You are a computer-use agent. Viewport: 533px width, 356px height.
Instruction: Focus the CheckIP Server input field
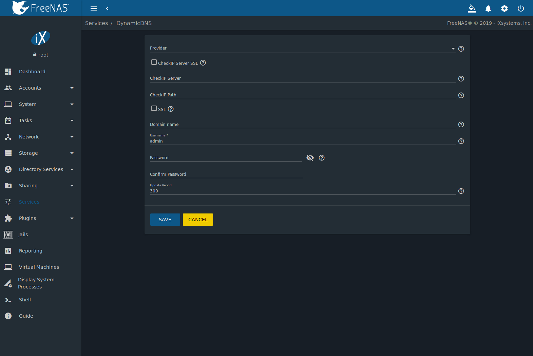303,78
